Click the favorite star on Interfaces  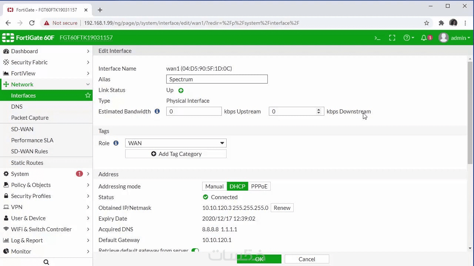click(88, 95)
